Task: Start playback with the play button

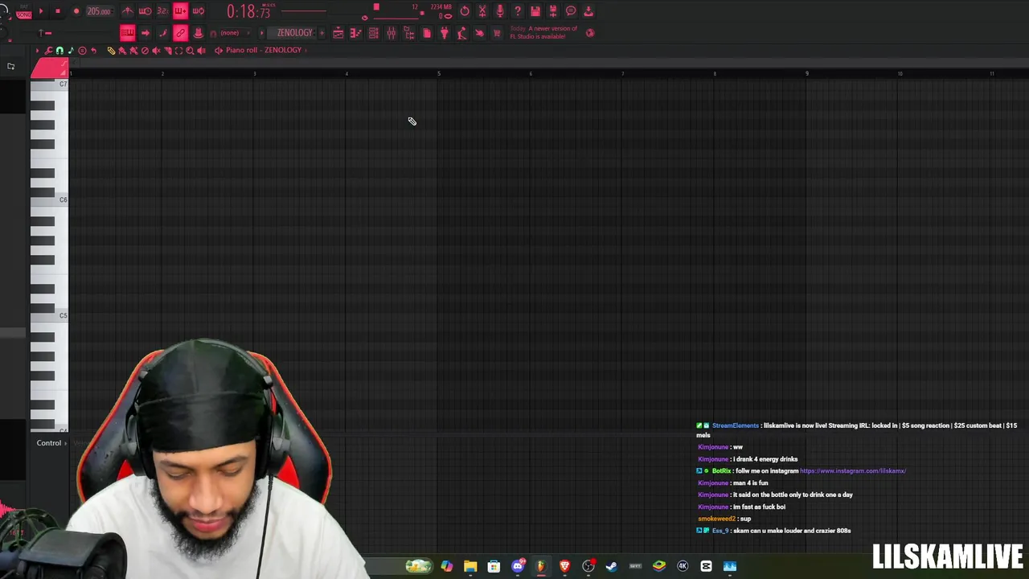Action: tap(41, 11)
